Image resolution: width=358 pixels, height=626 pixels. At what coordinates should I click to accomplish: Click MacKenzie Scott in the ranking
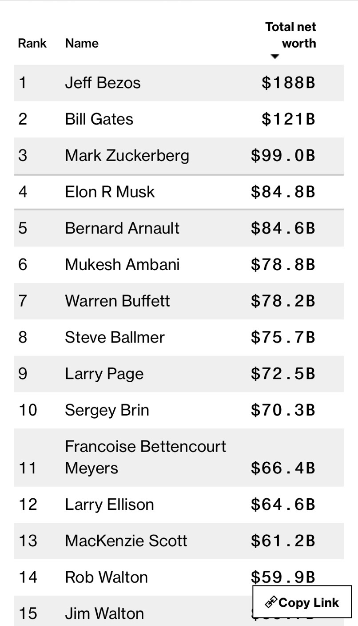pyautogui.click(x=126, y=541)
